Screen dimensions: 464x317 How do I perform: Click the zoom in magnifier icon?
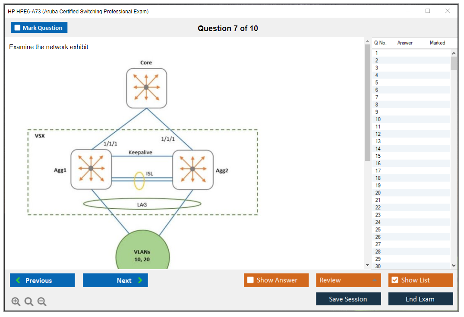(16, 302)
